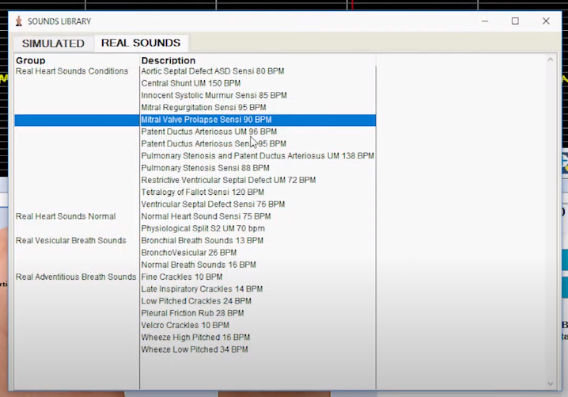Select Central Shunt UM 150 BPM
Viewport: 568px width, 397px height.
191,83
